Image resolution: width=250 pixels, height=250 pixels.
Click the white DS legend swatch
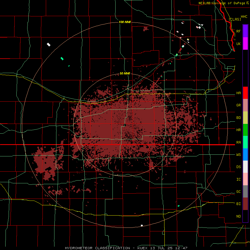(245, 167)
